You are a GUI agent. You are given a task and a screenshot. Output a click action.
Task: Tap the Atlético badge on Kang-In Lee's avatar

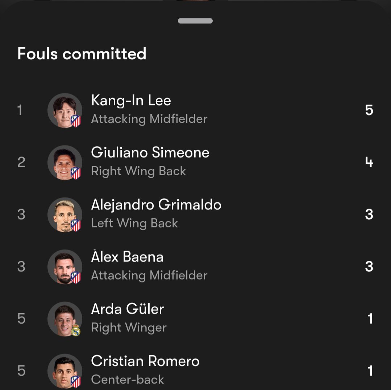click(76, 121)
